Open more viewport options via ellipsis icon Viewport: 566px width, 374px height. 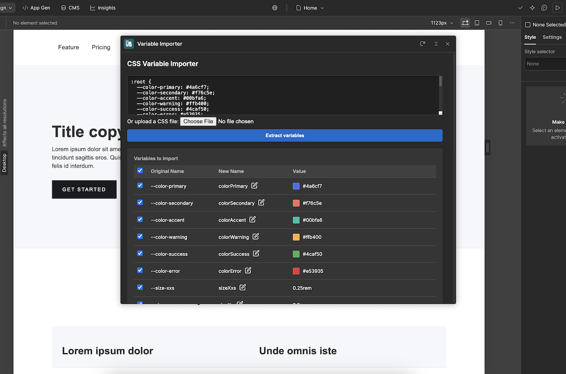[x=512, y=23]
